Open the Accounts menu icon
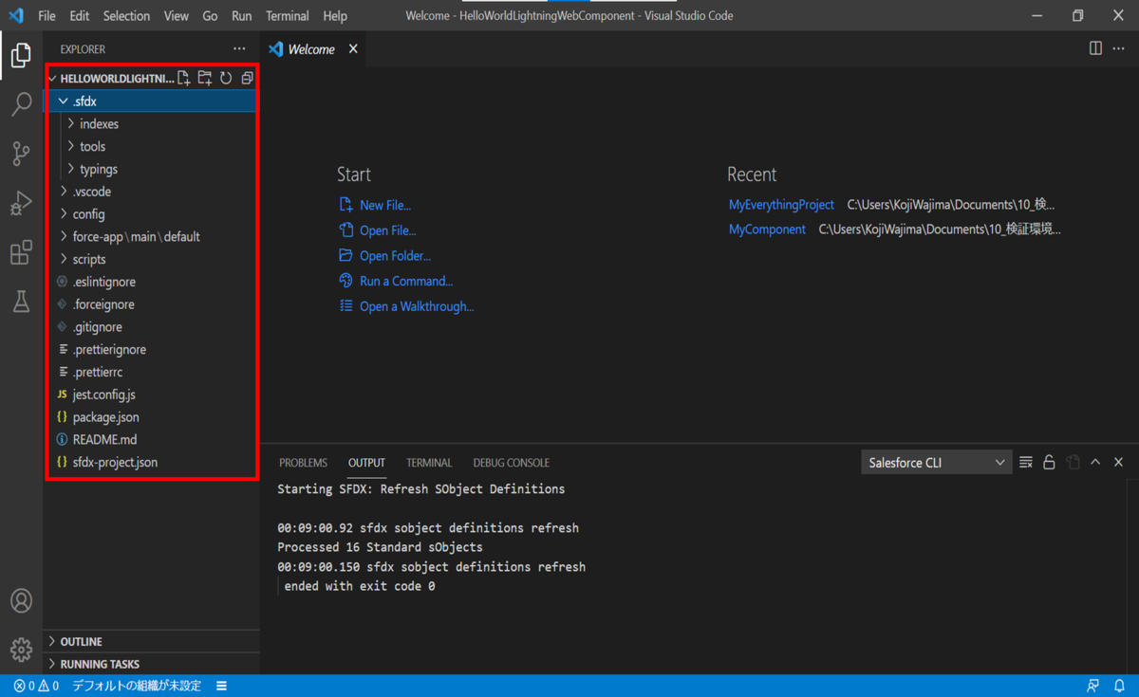The height and width of the screenshot is (697, 1139). 21,600
